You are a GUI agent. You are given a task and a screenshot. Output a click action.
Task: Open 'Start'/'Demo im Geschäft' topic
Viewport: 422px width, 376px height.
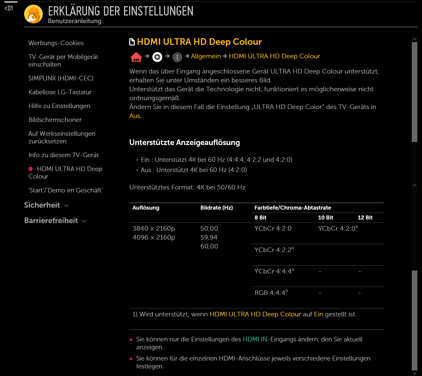(66, 190)
